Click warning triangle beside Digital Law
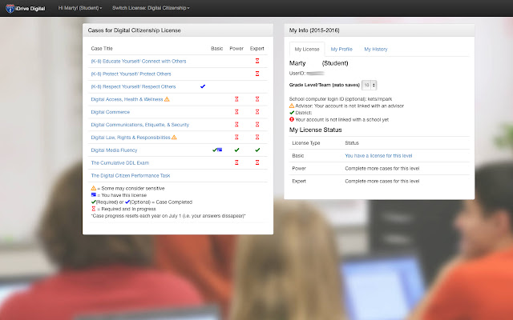Image resolution: width=513 pixels, height=320 pixels. (174, 137)
